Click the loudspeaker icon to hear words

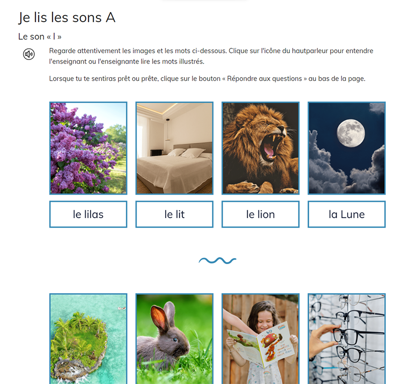tap(29, 54)
